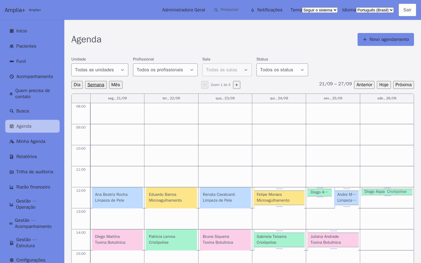Open Eduardo Barros Microagulhamento appointment
Viewport: 421px width, 263px height.
171,198
